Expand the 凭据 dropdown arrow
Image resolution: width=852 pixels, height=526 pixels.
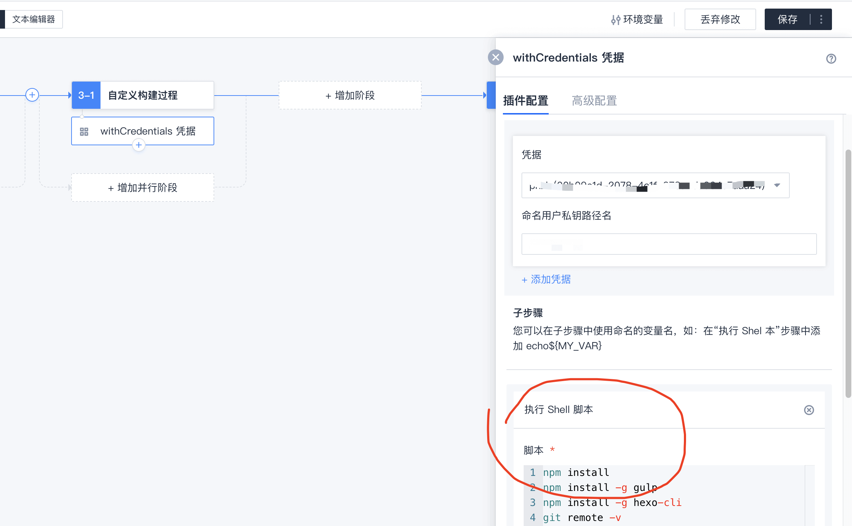tap(777, 185)
